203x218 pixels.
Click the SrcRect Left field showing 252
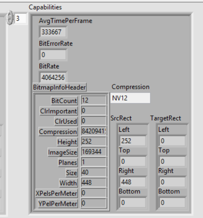(133, 141)
